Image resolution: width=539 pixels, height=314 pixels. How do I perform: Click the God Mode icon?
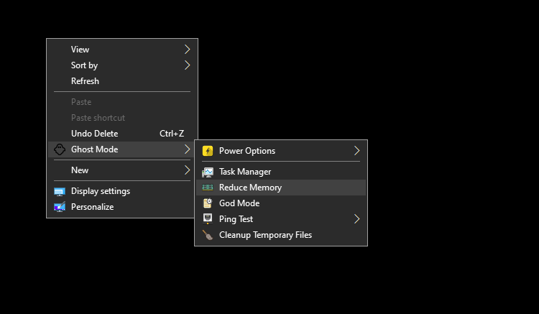point(208,203)
